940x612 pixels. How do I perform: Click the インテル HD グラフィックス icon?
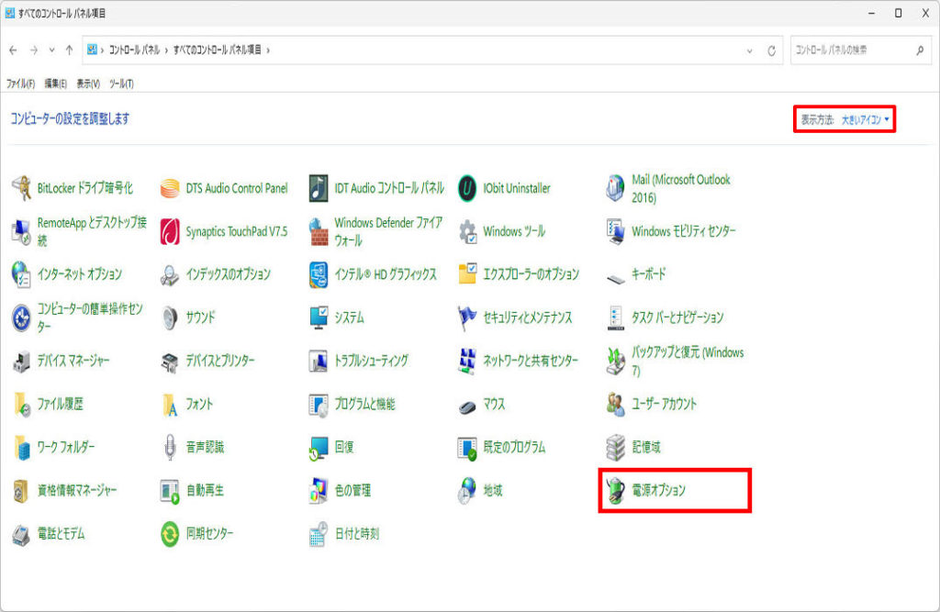coord(319,274)
